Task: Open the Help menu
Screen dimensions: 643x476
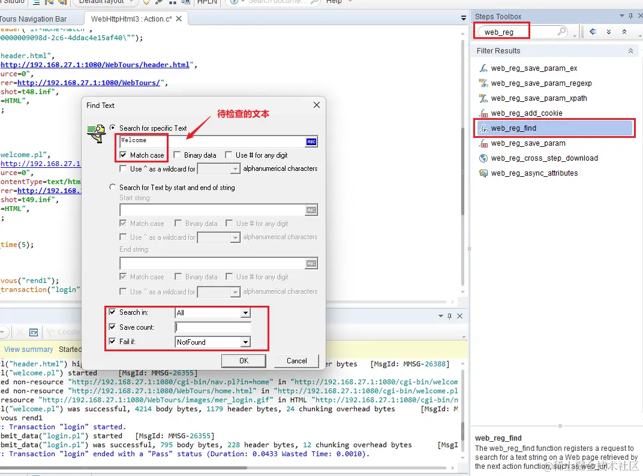Action: click(334, 2)
